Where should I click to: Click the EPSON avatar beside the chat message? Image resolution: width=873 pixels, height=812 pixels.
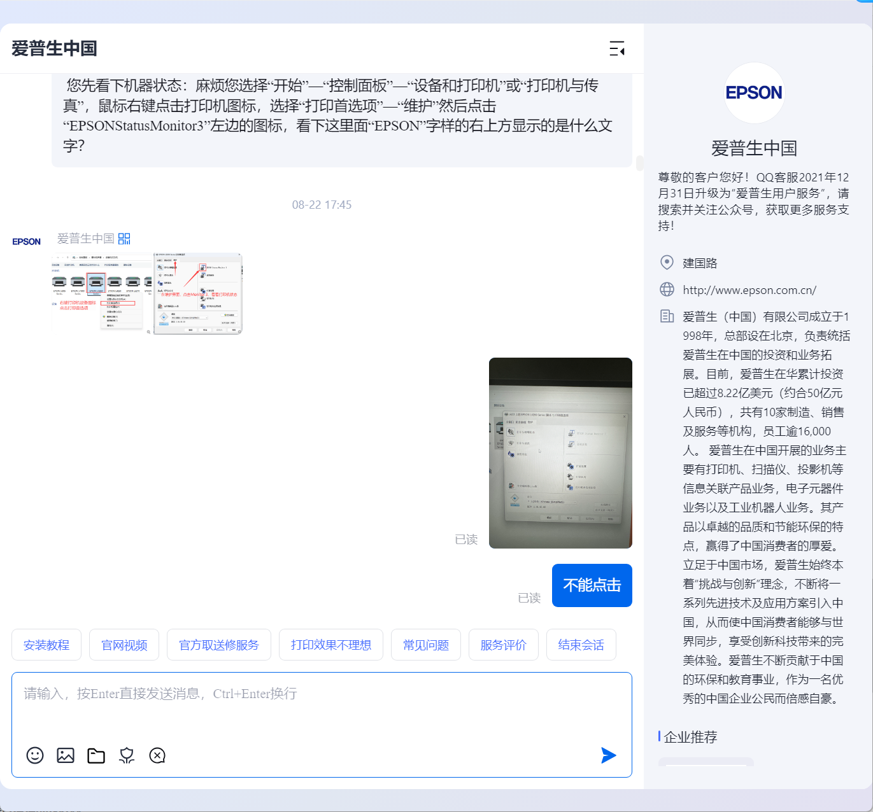[x=27, y=242]
